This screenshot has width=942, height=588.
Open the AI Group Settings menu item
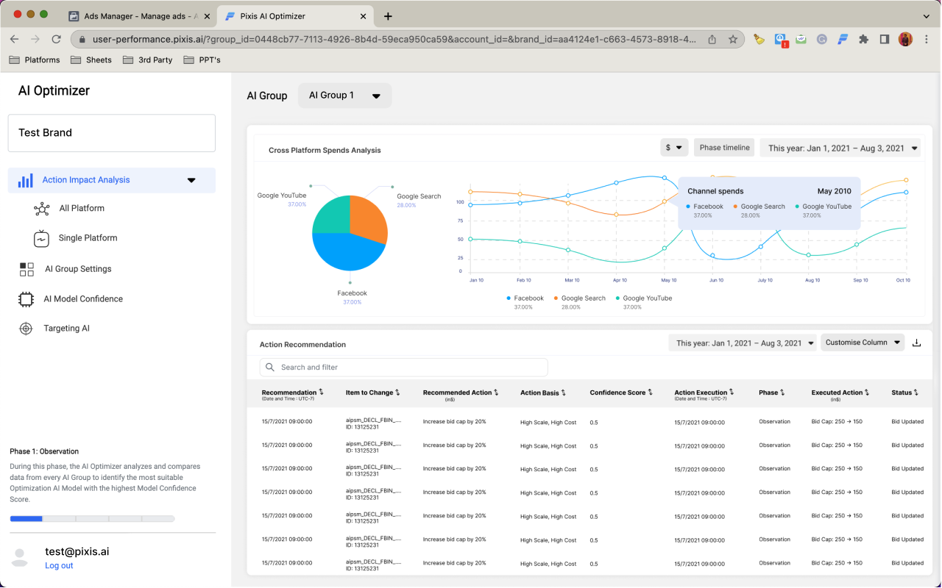[x=78, y=269]
